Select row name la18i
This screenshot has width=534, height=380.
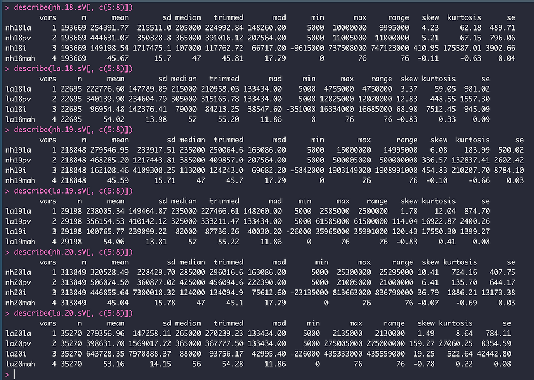click(x=16, y=110)
